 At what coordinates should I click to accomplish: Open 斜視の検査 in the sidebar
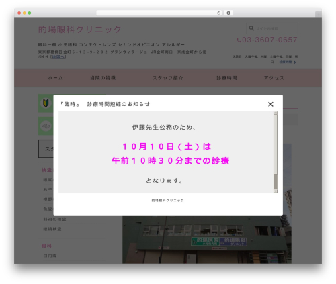(54, 219)
